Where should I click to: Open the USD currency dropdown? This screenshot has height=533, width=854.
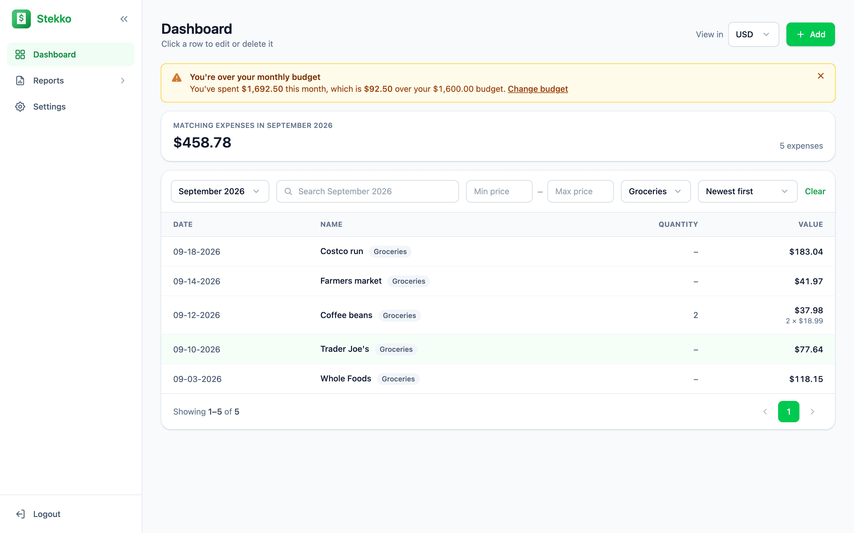click(753, 35)
